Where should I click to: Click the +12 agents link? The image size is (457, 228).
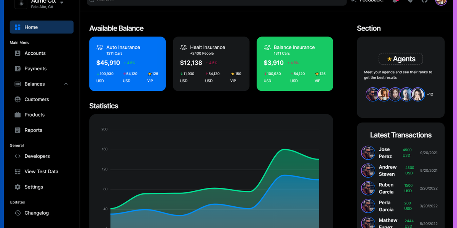tap(430, 94)
